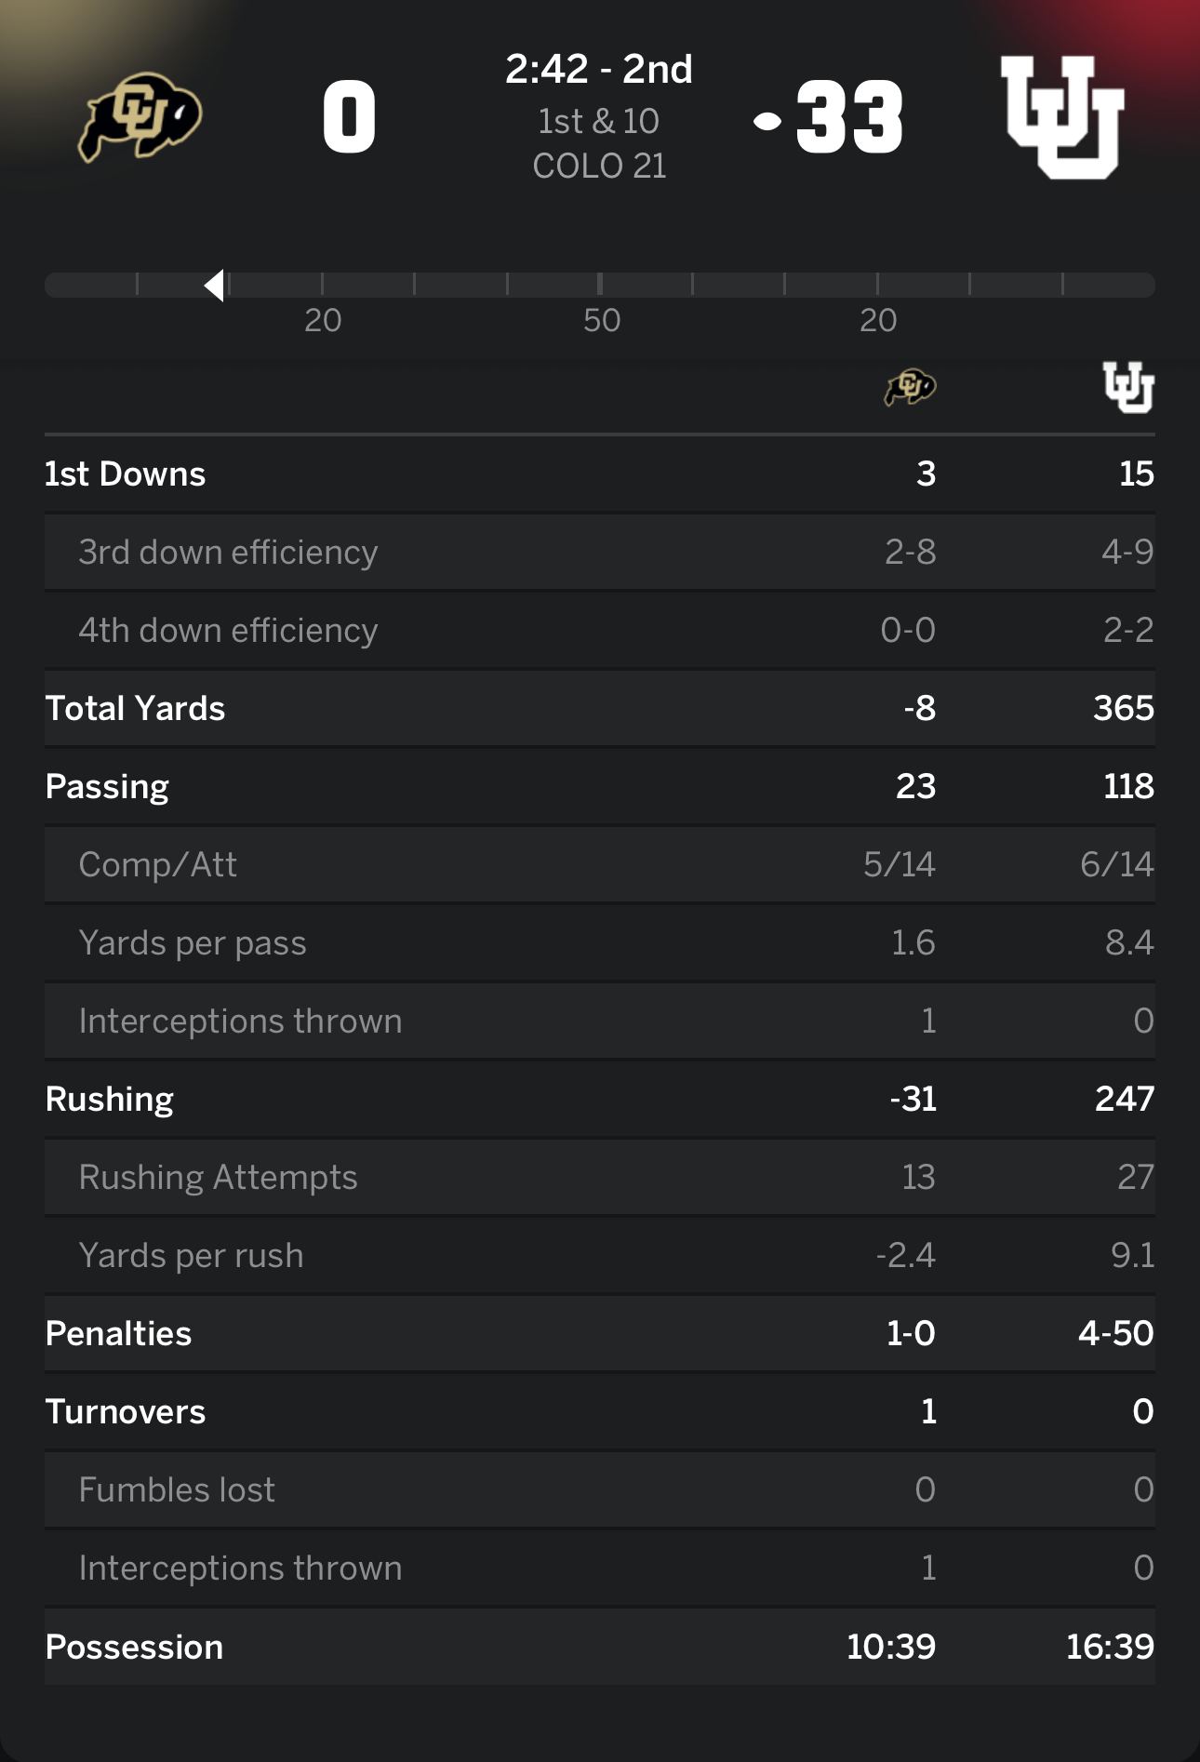The image size is (1200, 1762).
Task: Select the Total Yards row
Action: [x=599, y=708]
